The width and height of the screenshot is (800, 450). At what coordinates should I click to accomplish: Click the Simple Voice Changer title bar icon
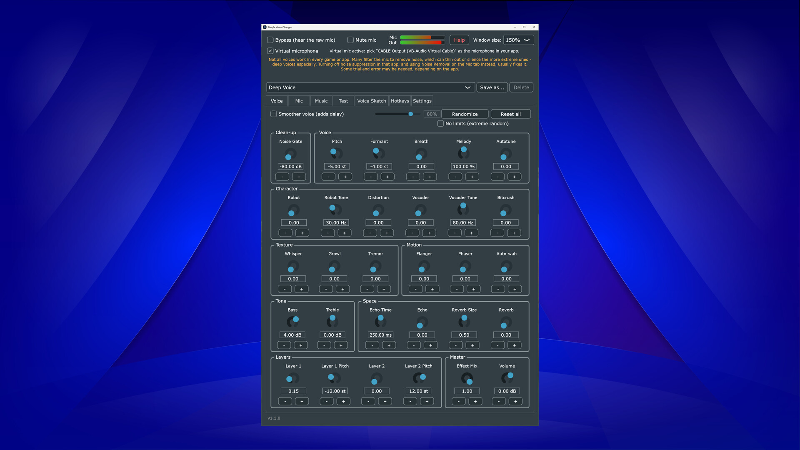coord(265,27)
